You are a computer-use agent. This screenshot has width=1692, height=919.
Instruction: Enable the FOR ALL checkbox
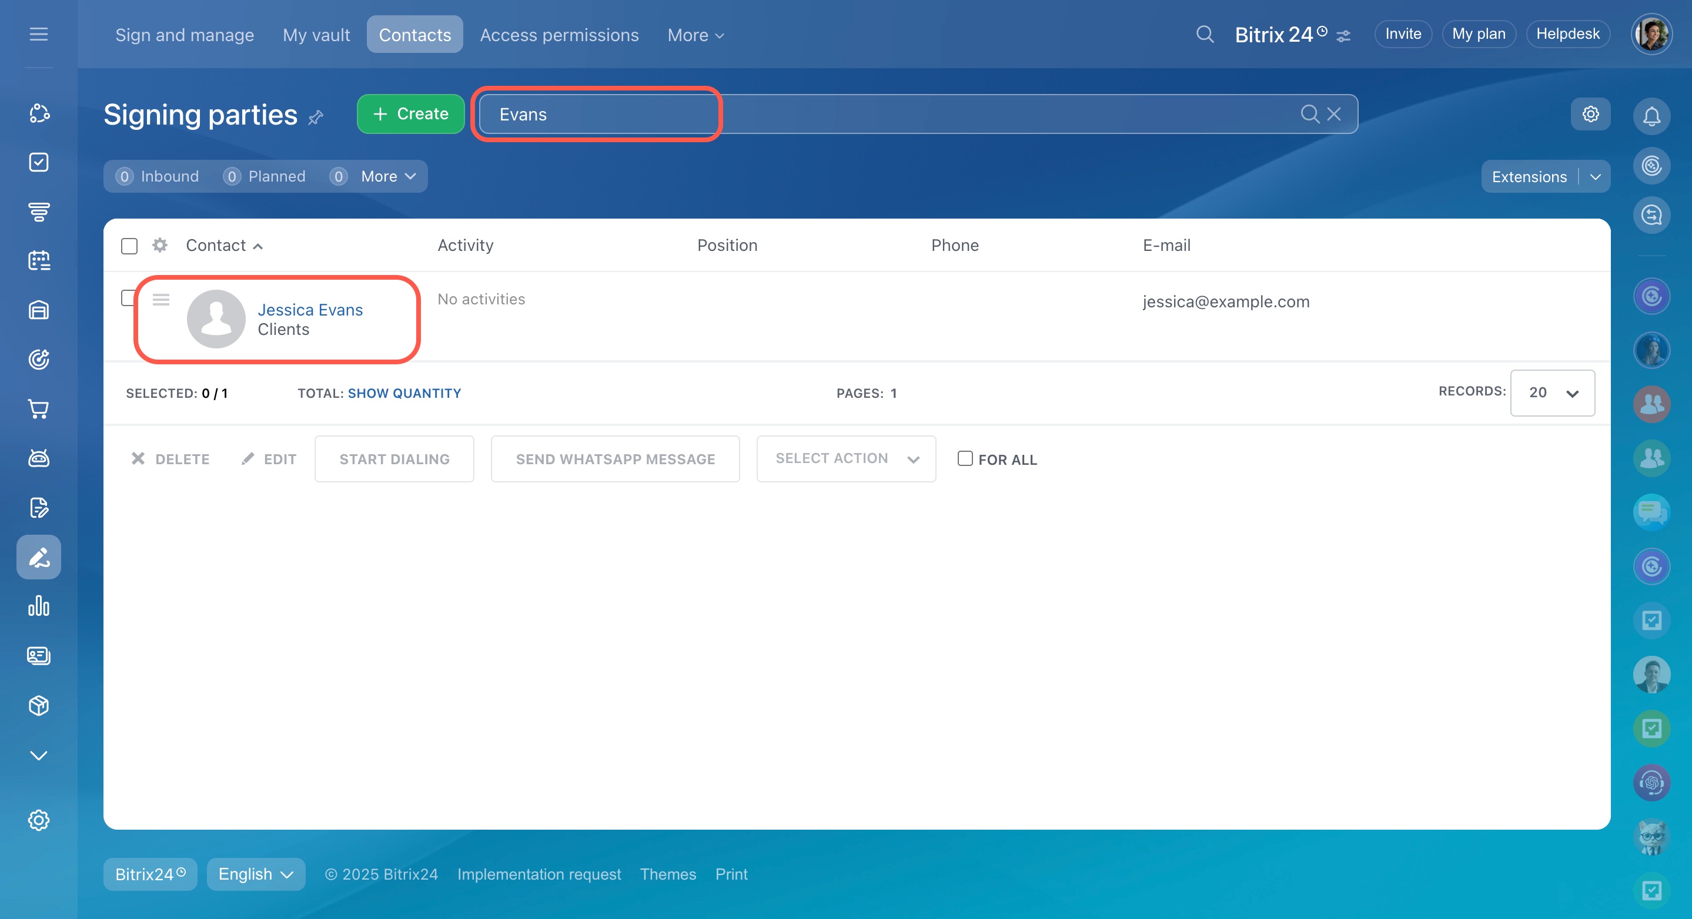[x=965, y=458]
